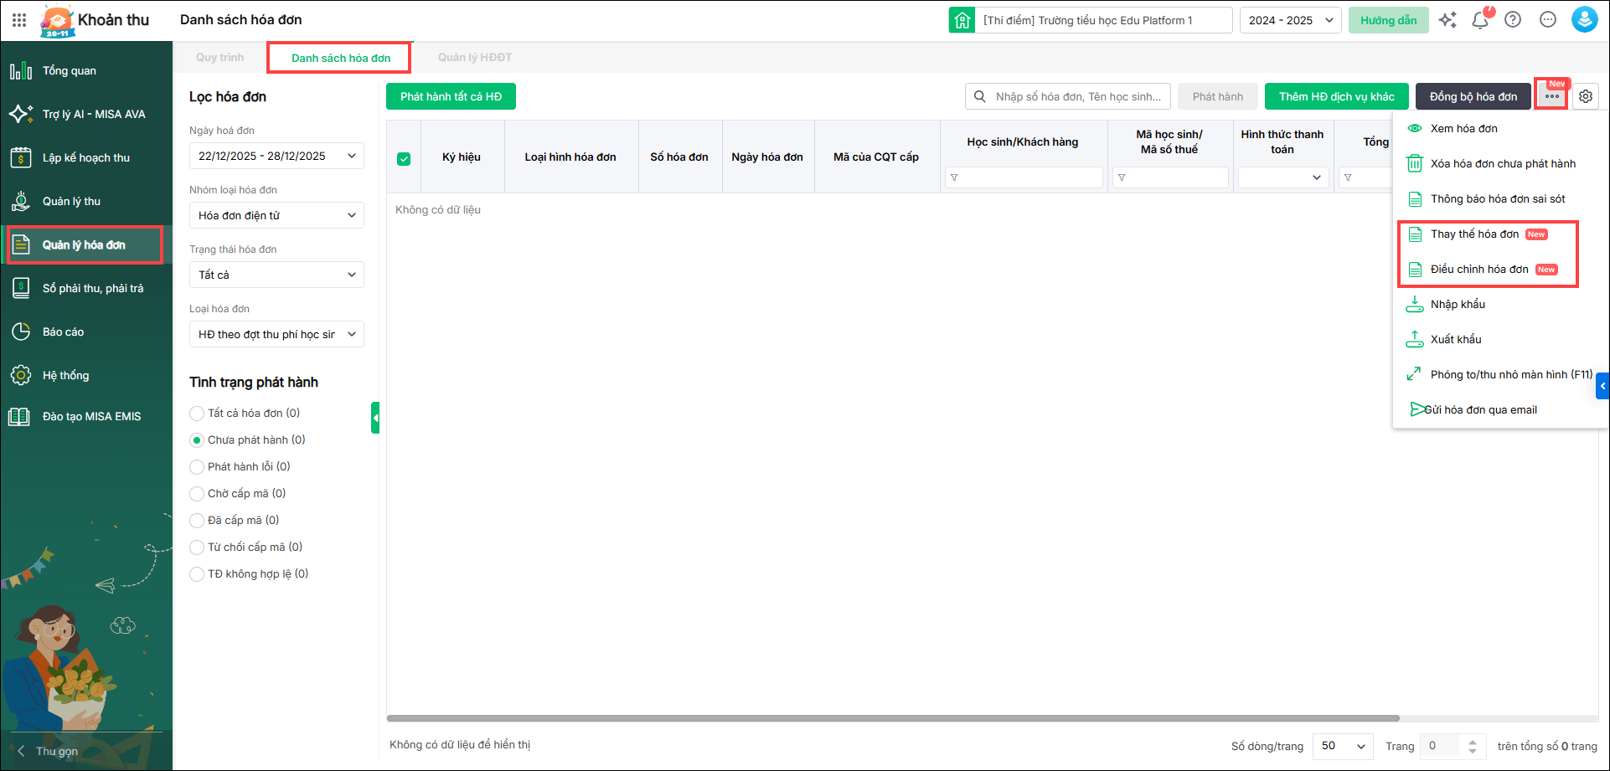Screen dimensions: 1610x771
Task: Click 'Phát hành tất cả HĐ' button
Action: [x=451, y=96]
